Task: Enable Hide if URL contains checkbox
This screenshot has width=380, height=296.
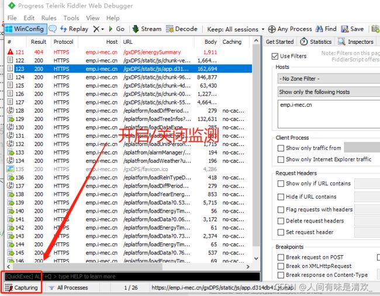Action: pyautogui.click(x=281, y=197)
